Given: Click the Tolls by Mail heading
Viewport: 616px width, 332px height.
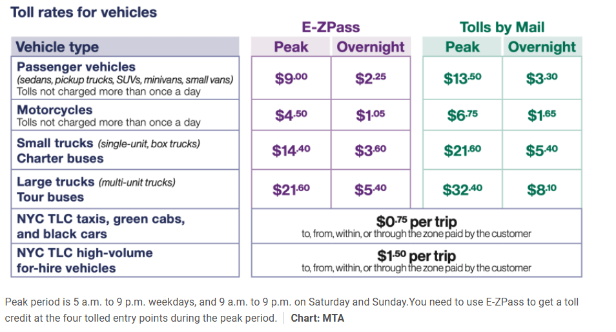Looking at the screenshot, I should (x=502, y=27).
